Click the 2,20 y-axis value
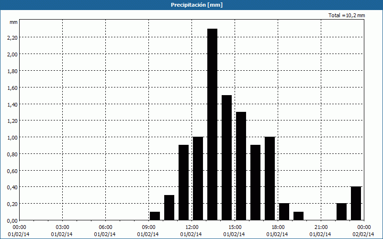Screen dimensions: 383x239 pyautogui.click(x=12, y=38)
